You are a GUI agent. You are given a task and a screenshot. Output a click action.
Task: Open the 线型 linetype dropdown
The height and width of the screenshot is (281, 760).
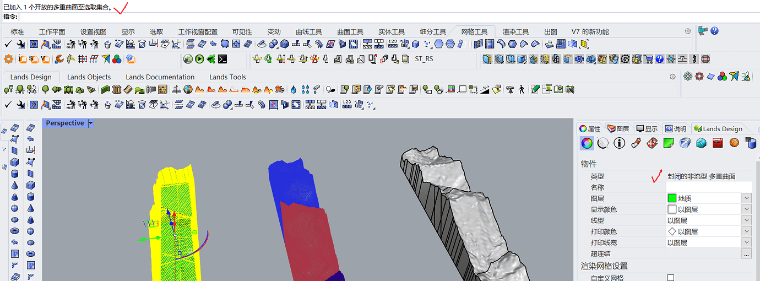[747, 220]
